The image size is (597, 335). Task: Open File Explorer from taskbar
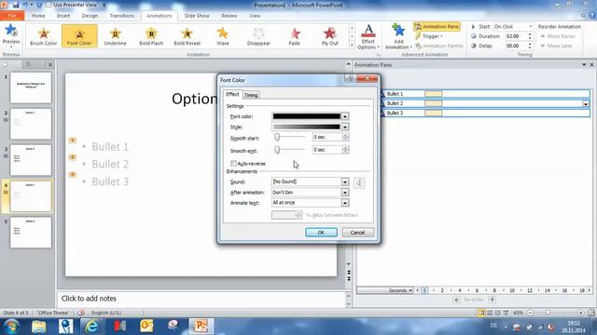39,327
